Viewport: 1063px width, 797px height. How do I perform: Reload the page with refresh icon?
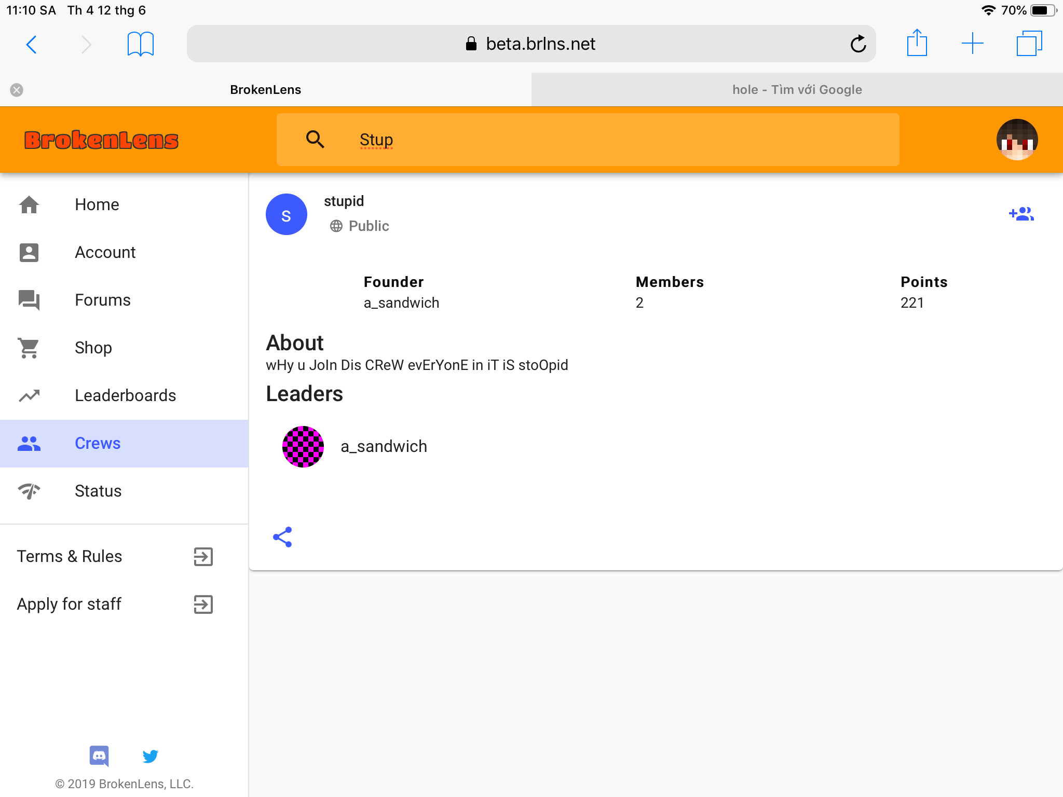pyautogui.click(x=858, y=44)
